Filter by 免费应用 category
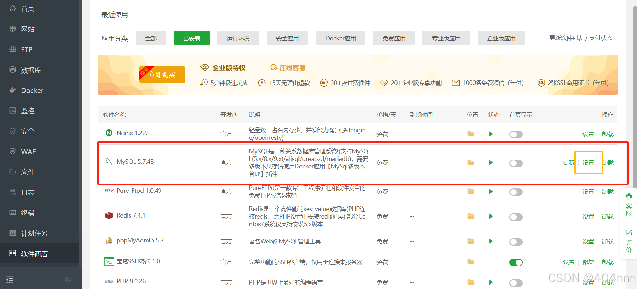 click(394, 38)
